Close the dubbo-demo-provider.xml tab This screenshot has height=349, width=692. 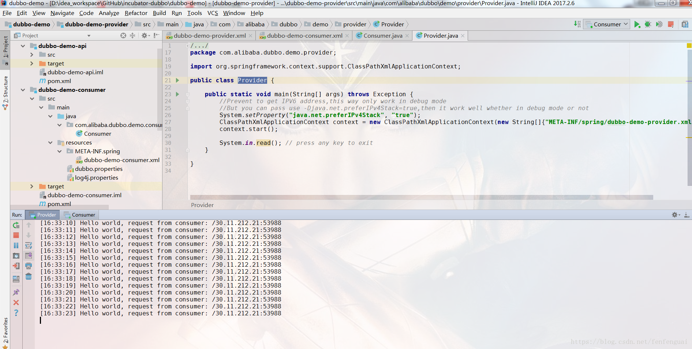251,35
